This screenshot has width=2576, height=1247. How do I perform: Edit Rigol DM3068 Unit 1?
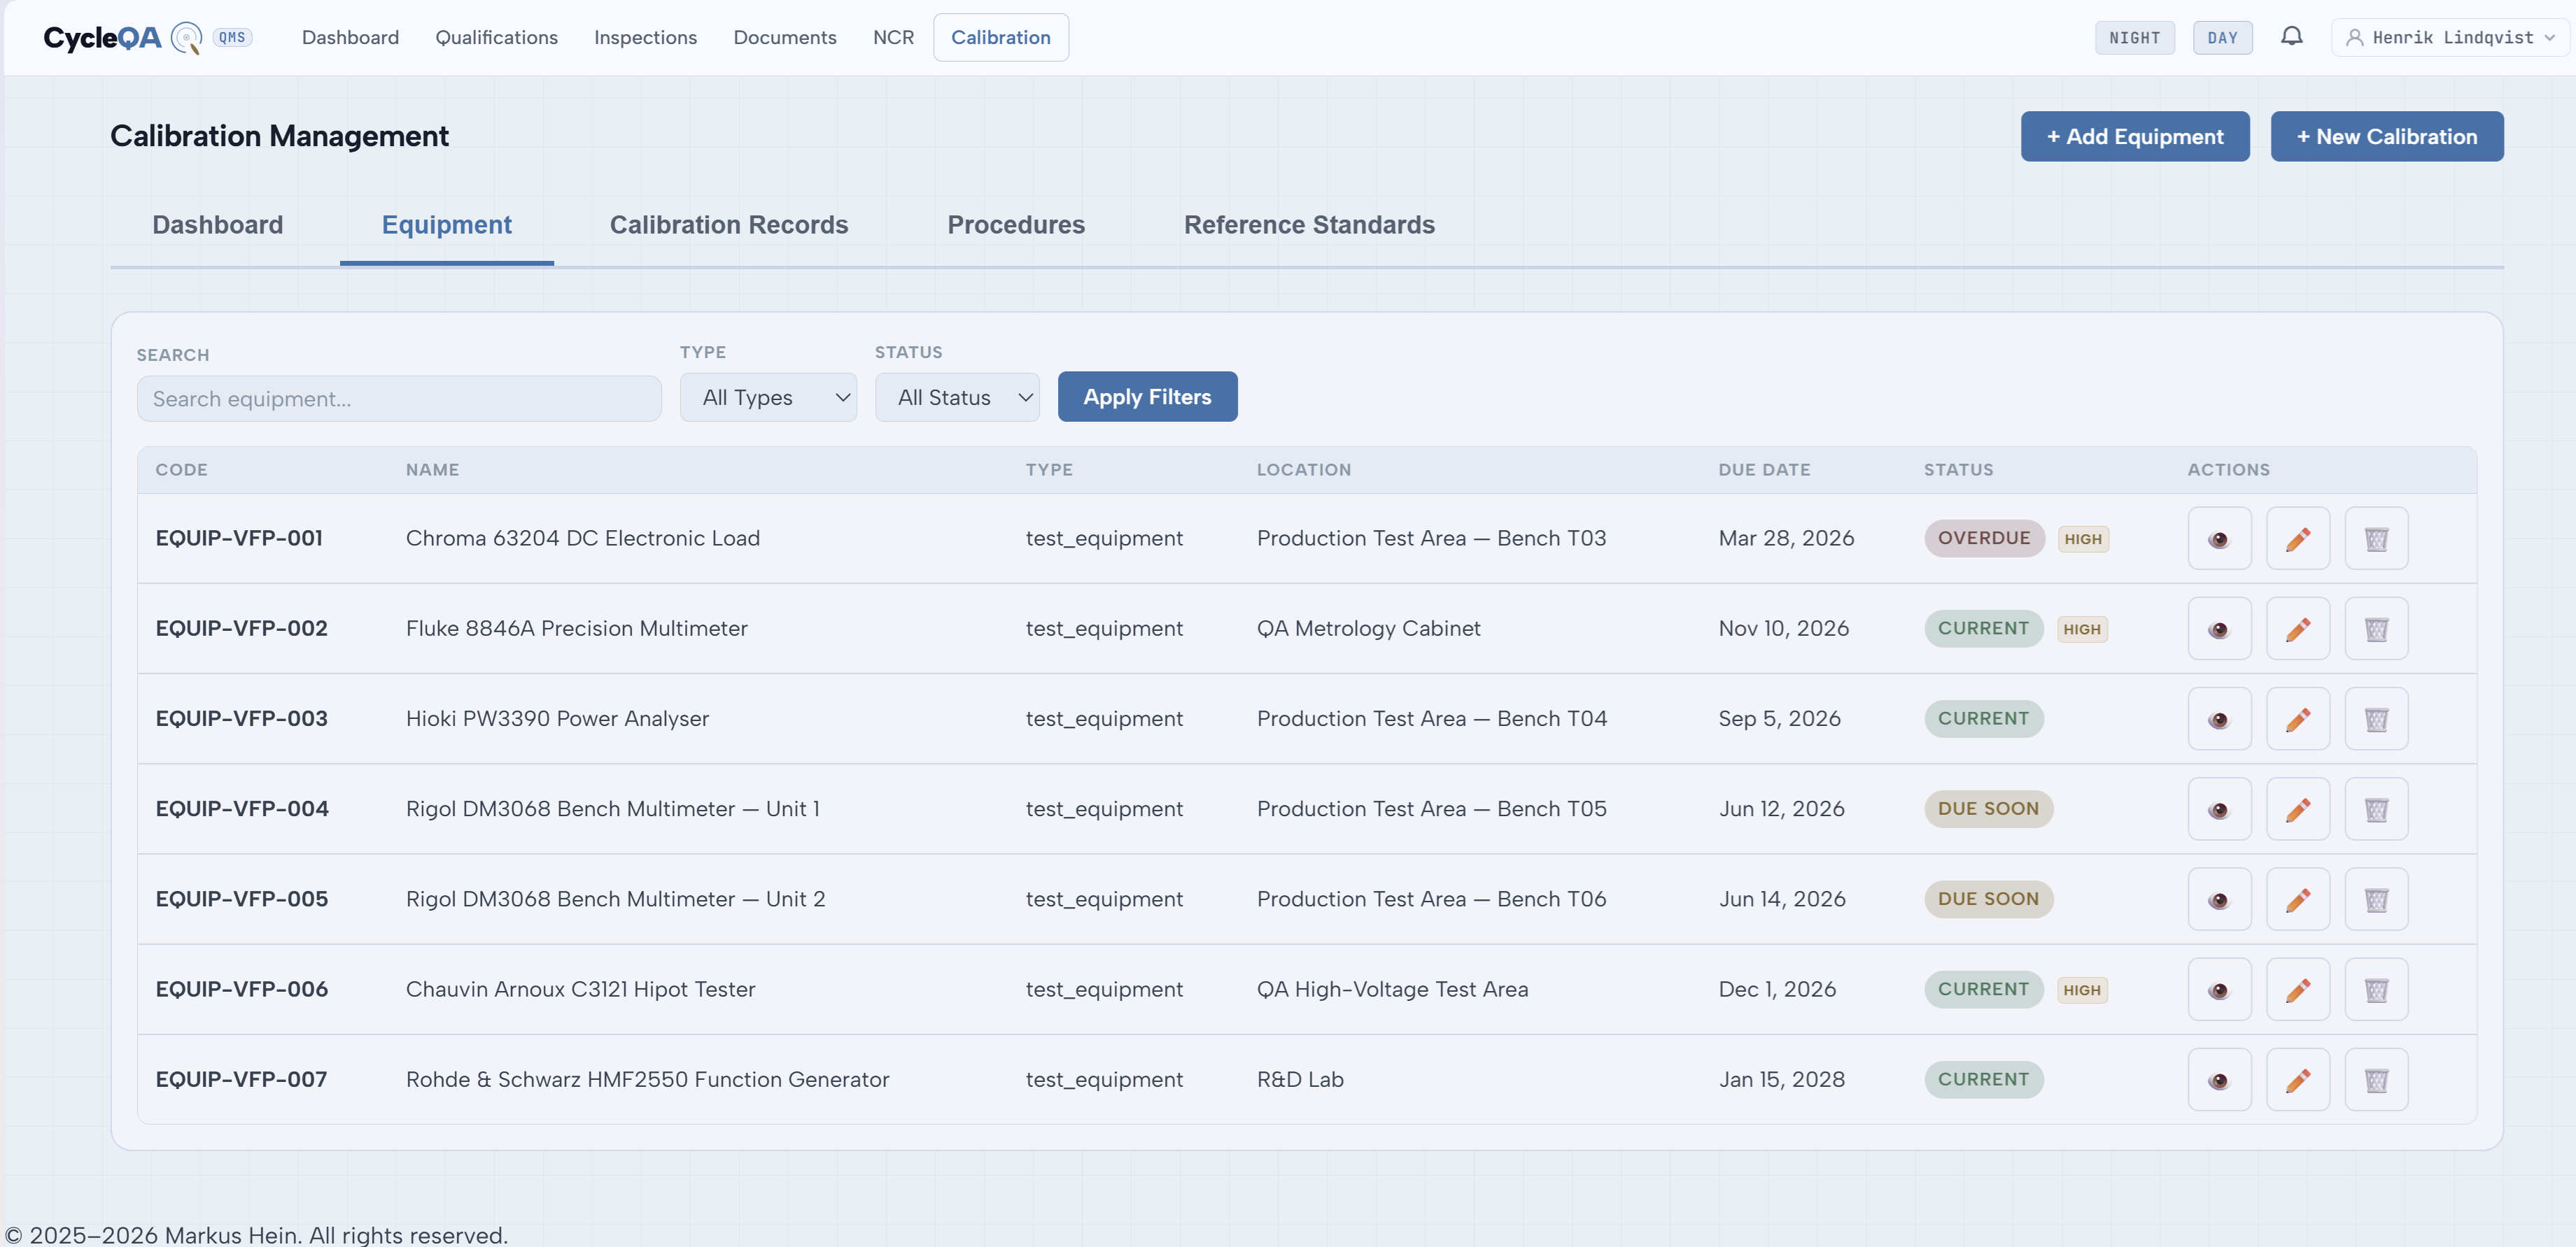[x=2298, y=808]
